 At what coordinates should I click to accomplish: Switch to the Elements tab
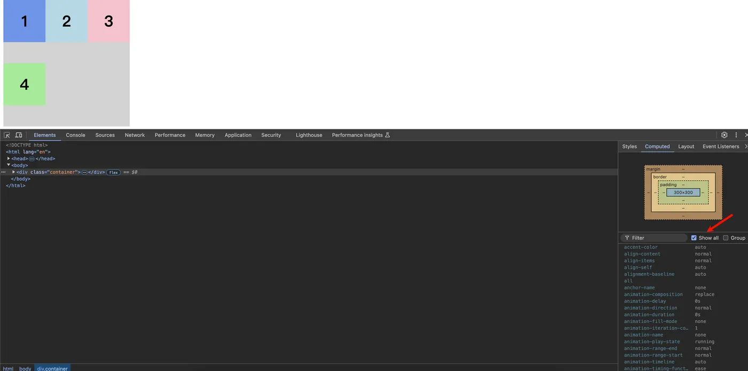[x=45, y=135]
